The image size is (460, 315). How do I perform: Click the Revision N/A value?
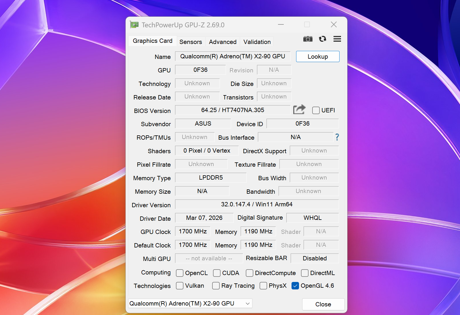[x=274, y=70]
